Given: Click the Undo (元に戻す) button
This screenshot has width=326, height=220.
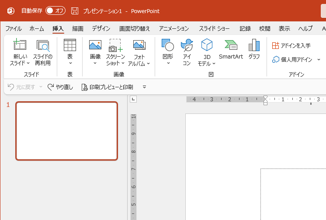Looking at the screenshot, I should tap(21, 87).
